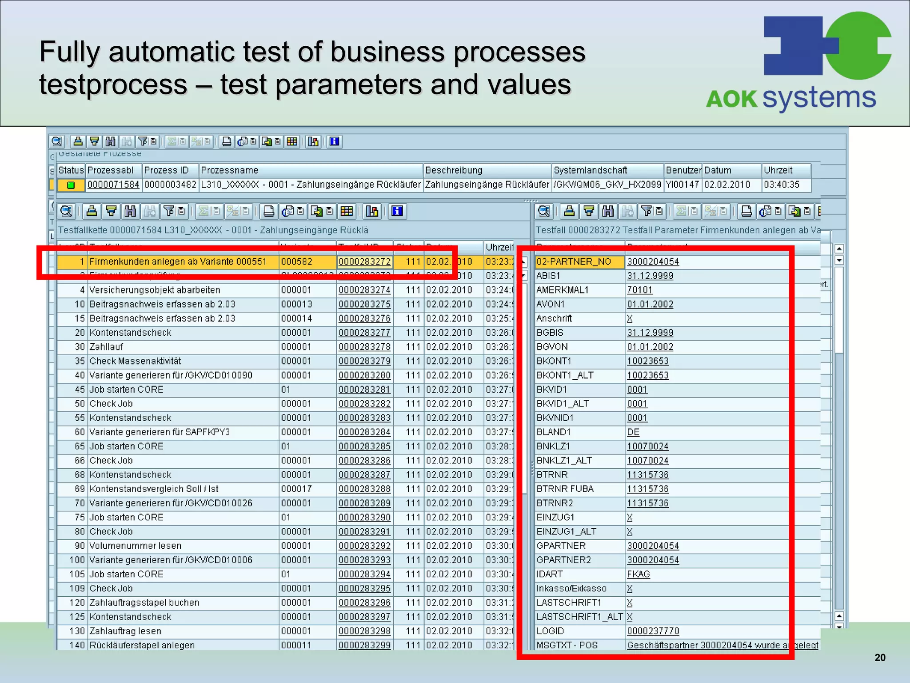Click Set Filter funnel in top toolbar

click(143, 141)
